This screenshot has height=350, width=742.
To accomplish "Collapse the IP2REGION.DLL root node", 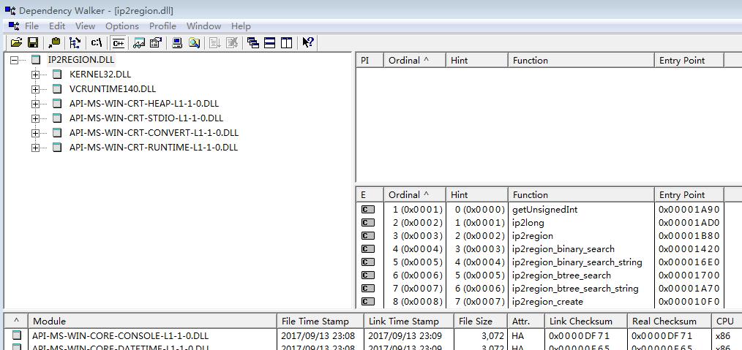I will [x=14, y=60].
